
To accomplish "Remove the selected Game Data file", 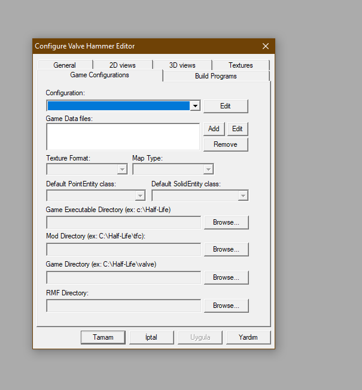I will pos(226,144).
